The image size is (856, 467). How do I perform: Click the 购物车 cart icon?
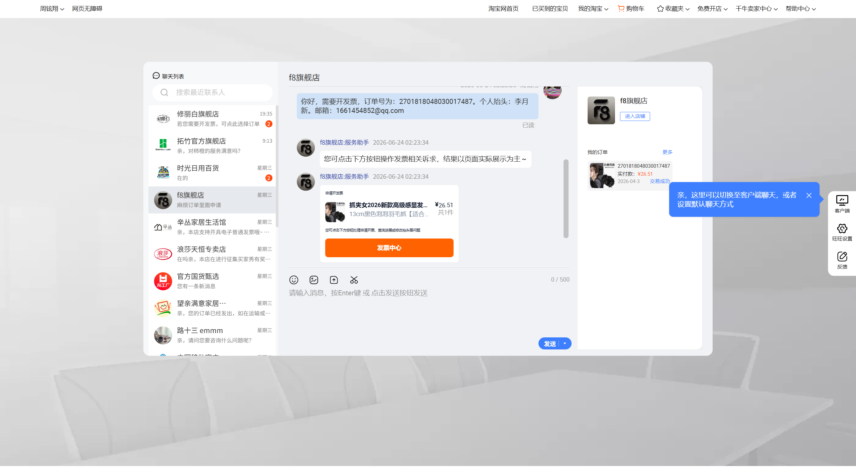(x=621, y=8)
